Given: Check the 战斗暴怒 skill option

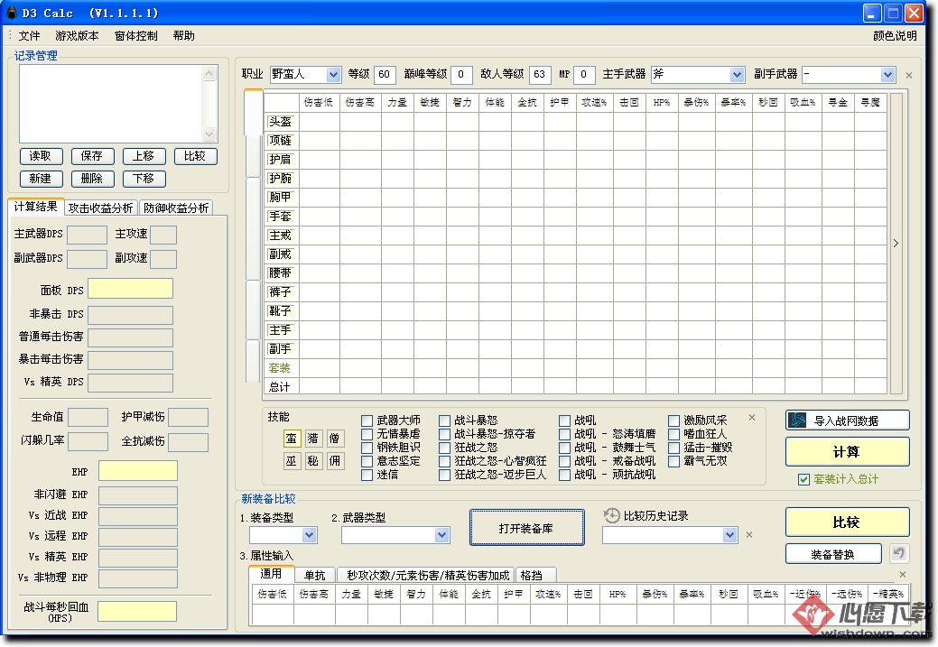Looking at the screenshot, I should click(x=445, y=421).
